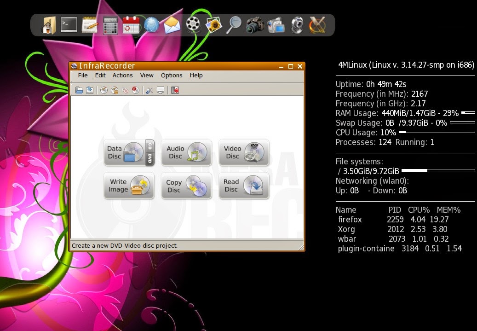This screenshot has width=477, height=331.
Task: Open the File menu
Action: click(x=83, y=75)
